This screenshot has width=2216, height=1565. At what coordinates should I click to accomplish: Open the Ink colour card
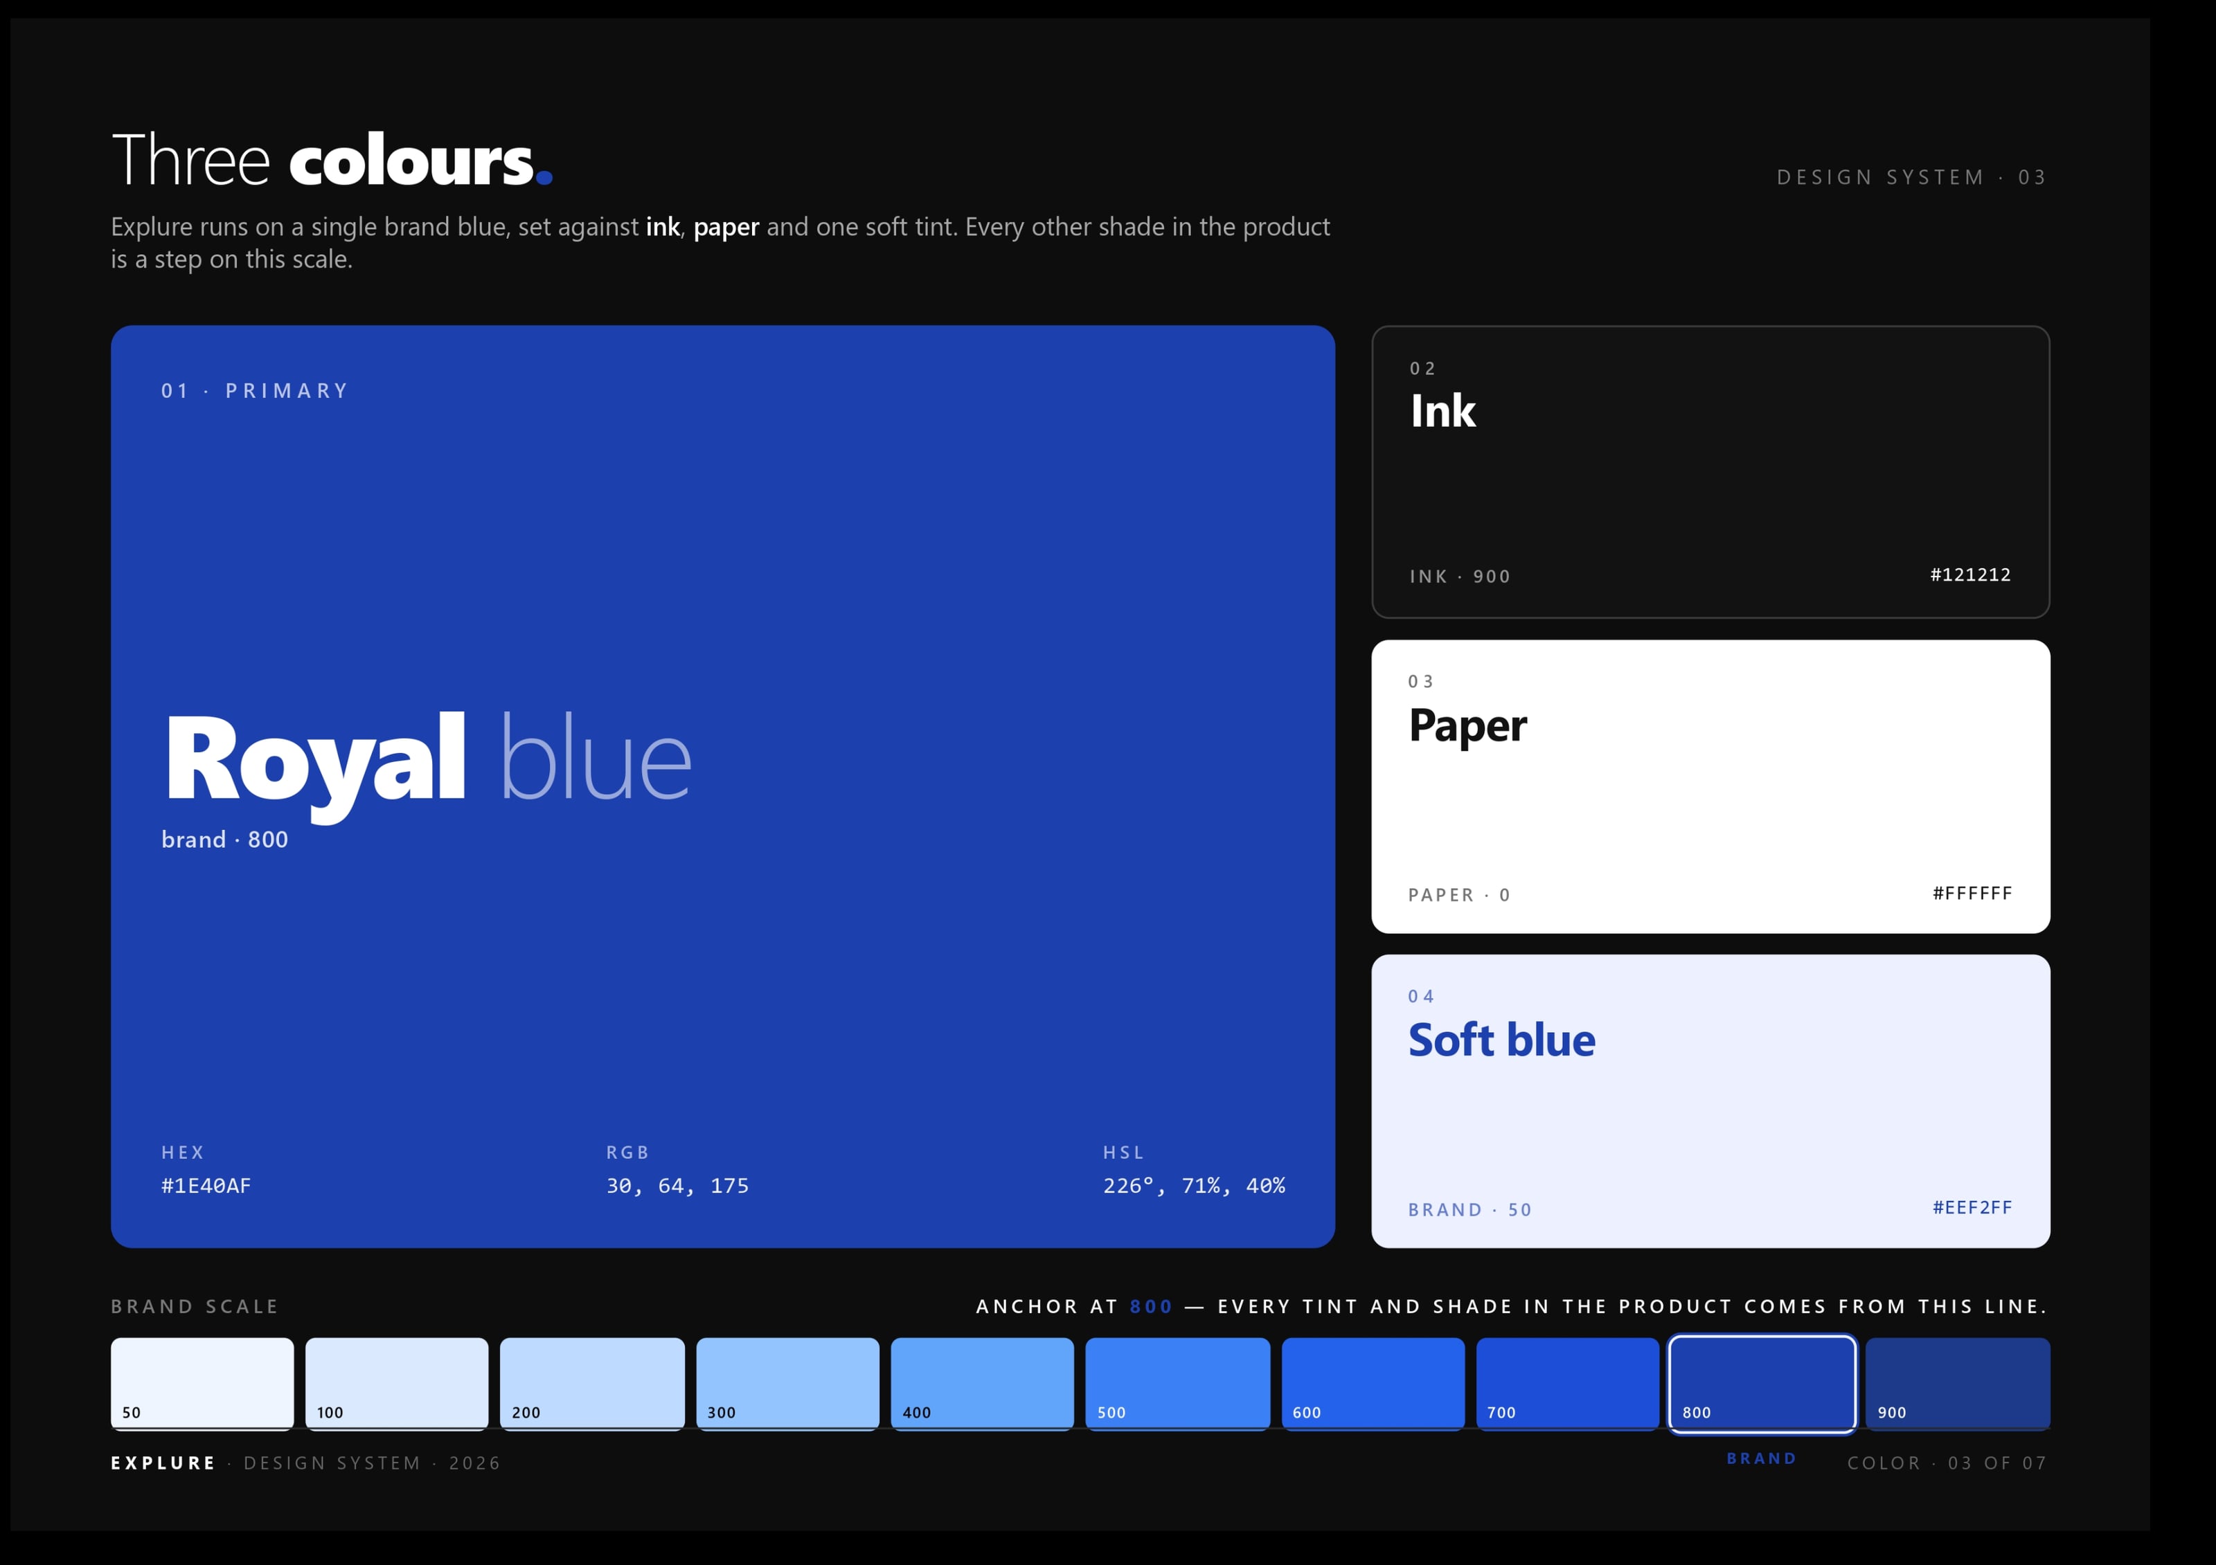pyautogui.click(x=1710, y=472)
